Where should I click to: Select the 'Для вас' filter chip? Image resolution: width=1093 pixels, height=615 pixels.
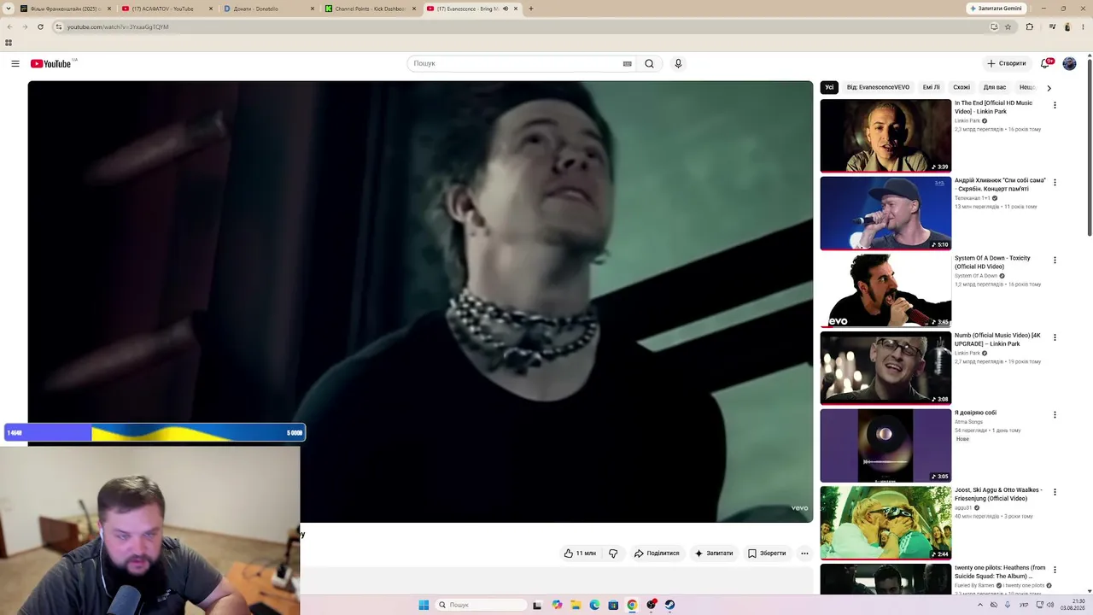[995, 87]
